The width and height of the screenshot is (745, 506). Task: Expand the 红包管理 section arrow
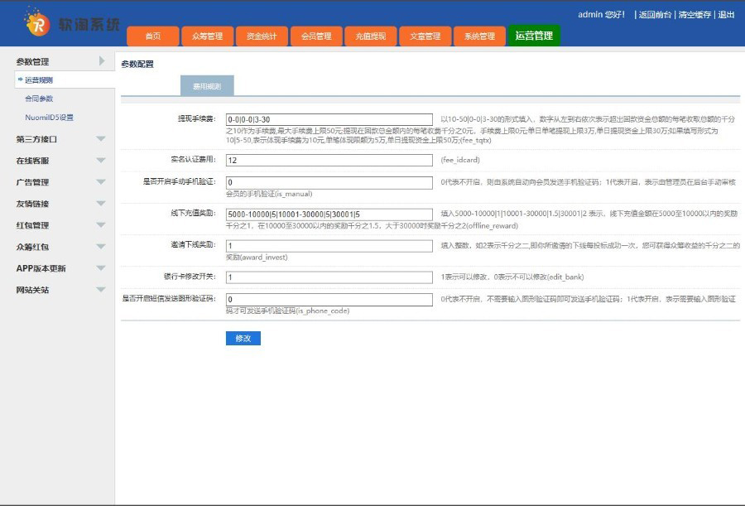pyautogui.click(x=101, y=225)
